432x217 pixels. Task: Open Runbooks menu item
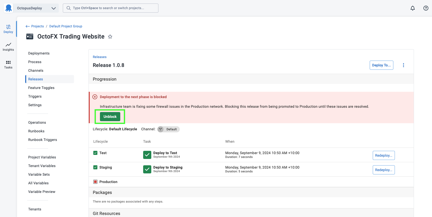[36, 131]
